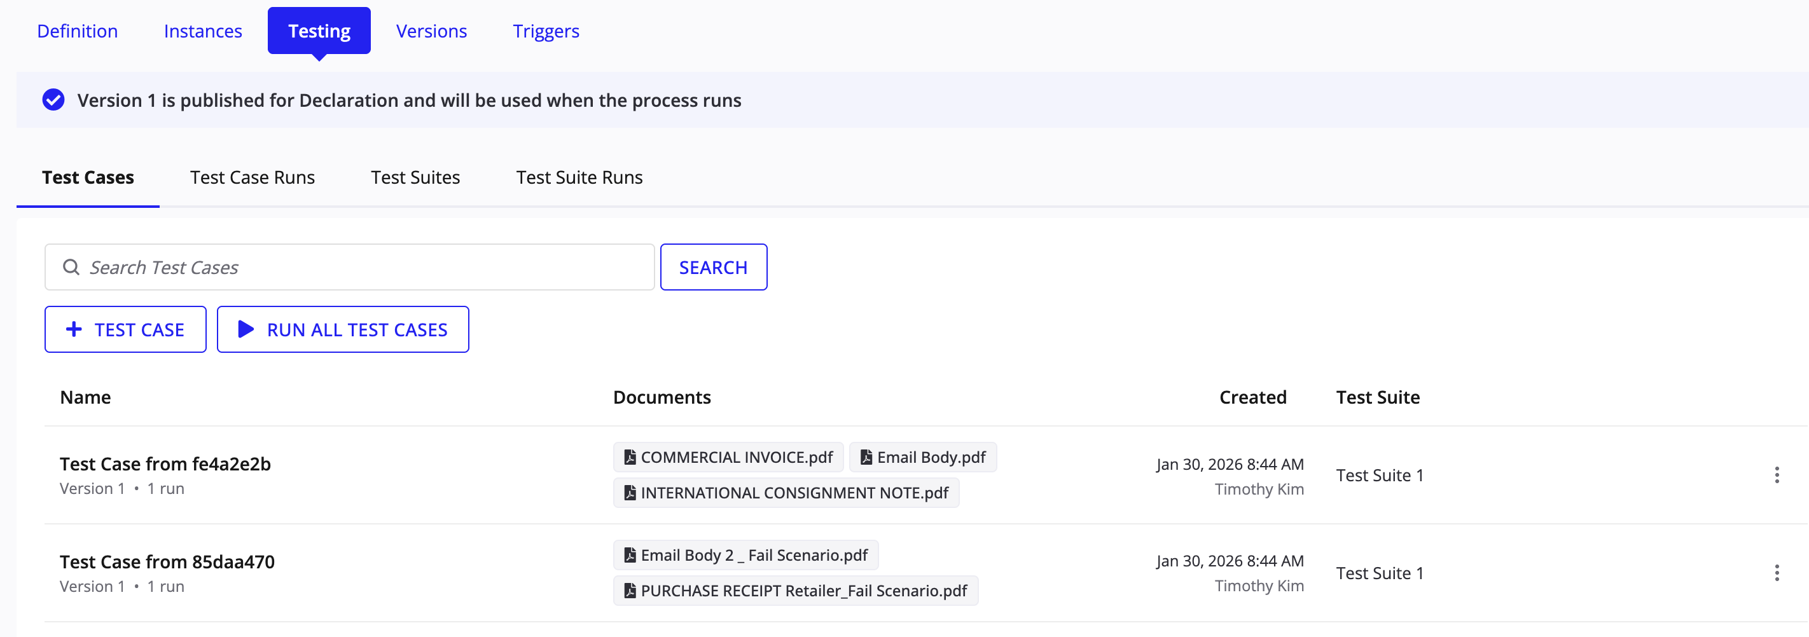
Task: Open options menu for Test Case 85daa470
Action: (1777, 574)
